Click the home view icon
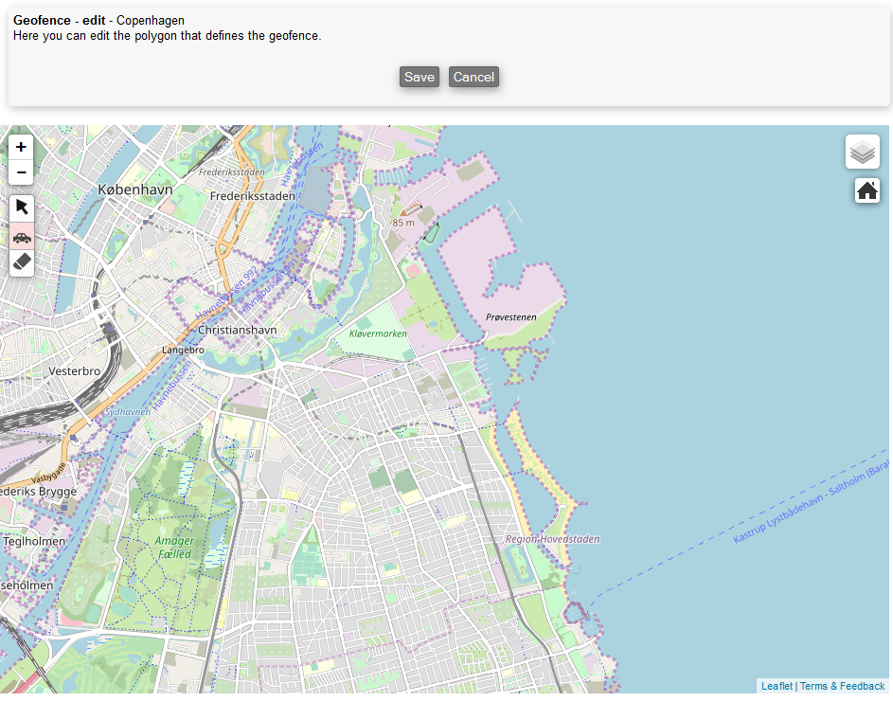The image size is (893, 702). (x=866, y=190)
